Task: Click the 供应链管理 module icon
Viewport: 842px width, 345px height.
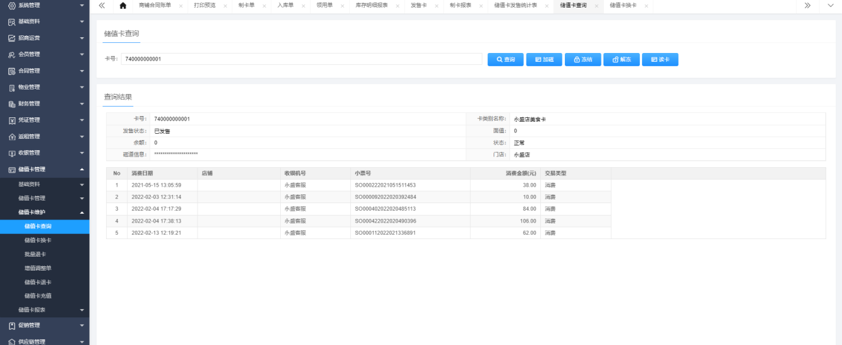Action: point(11,342)
